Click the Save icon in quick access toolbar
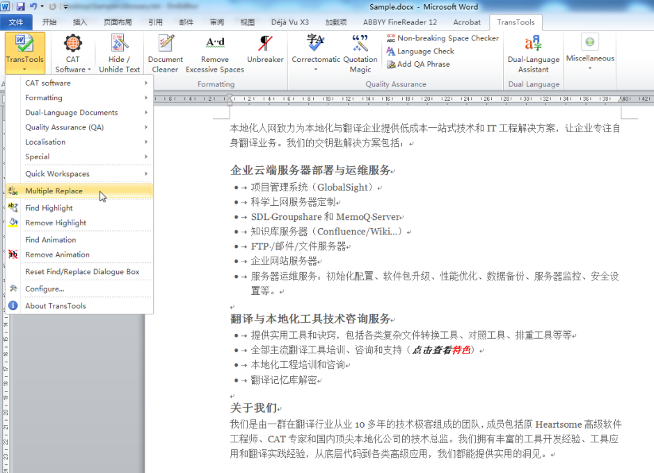 point(21,6)
